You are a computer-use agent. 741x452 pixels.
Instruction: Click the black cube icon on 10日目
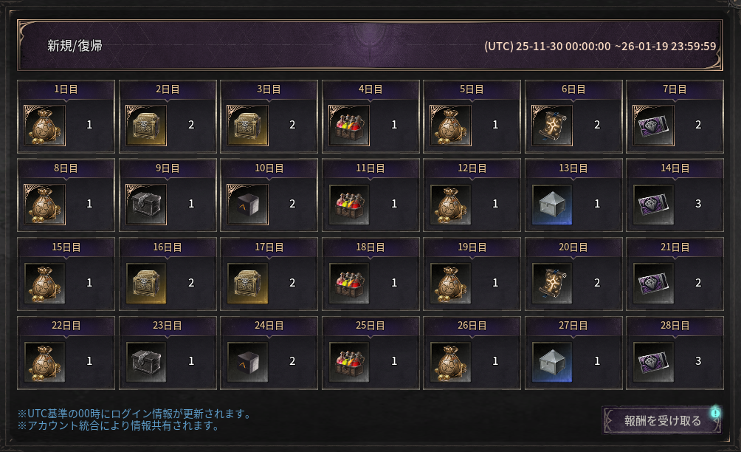[x=248, y=205]
